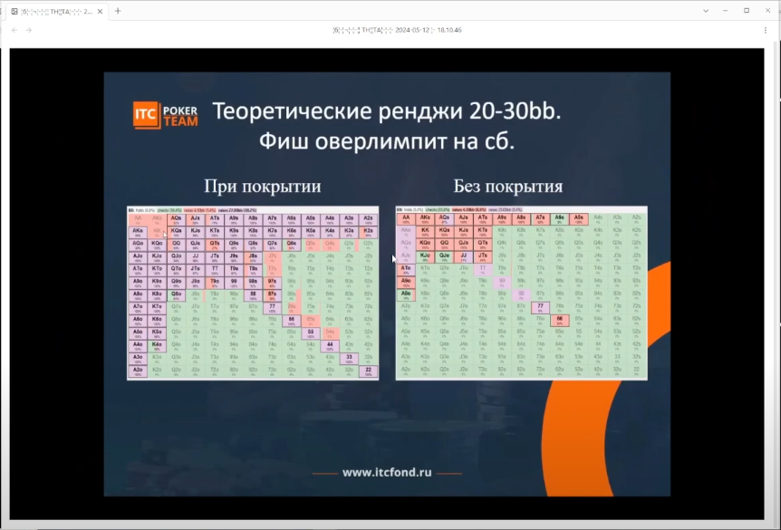This screenshot has height=530, width=781.
Task: Click the 22 cell in 'Без покрытия' chart
Action: (x=637, y=371)
